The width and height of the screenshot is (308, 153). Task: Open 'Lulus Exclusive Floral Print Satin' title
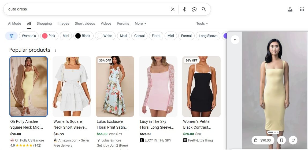click(112, 124)
